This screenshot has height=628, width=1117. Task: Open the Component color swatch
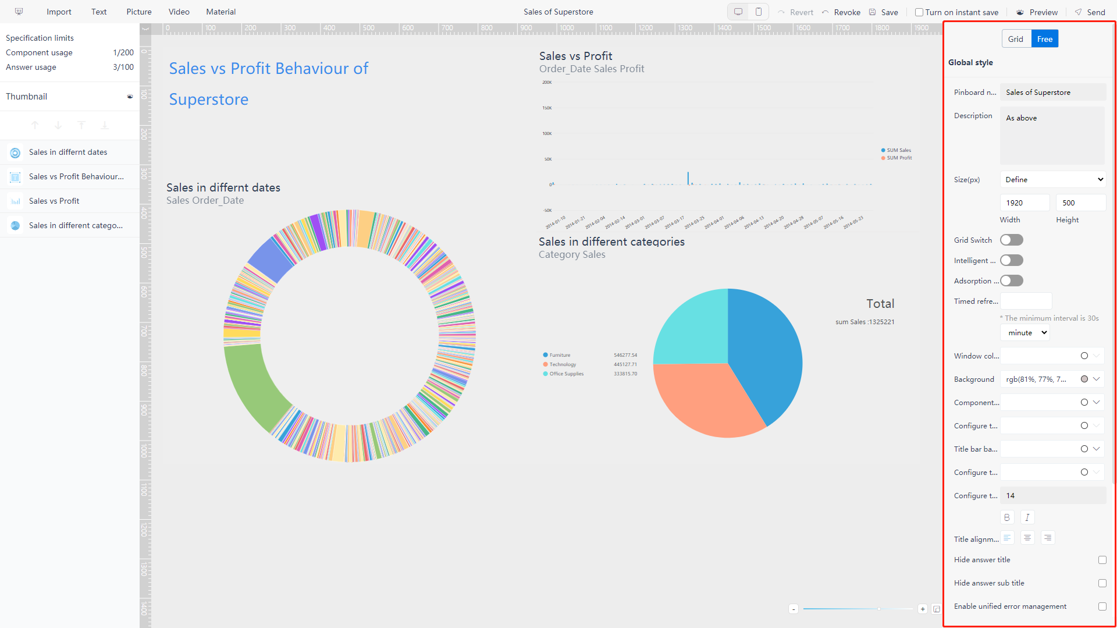point(1084,403)
